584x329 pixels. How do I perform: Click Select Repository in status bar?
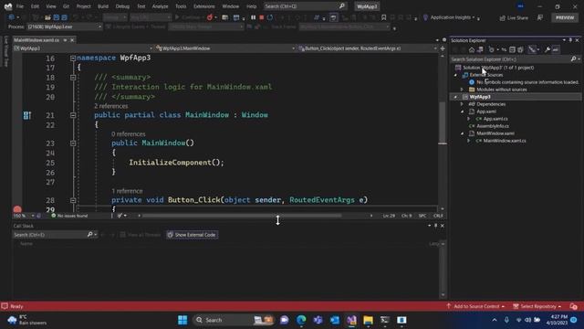[x=537, y=306]
